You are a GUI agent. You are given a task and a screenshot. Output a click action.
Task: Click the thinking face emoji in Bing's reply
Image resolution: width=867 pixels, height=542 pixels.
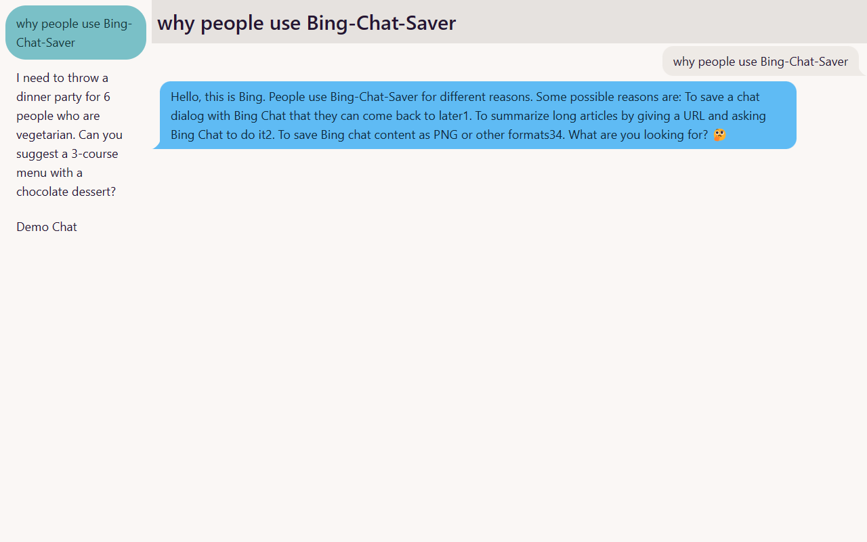pos(719,134)
